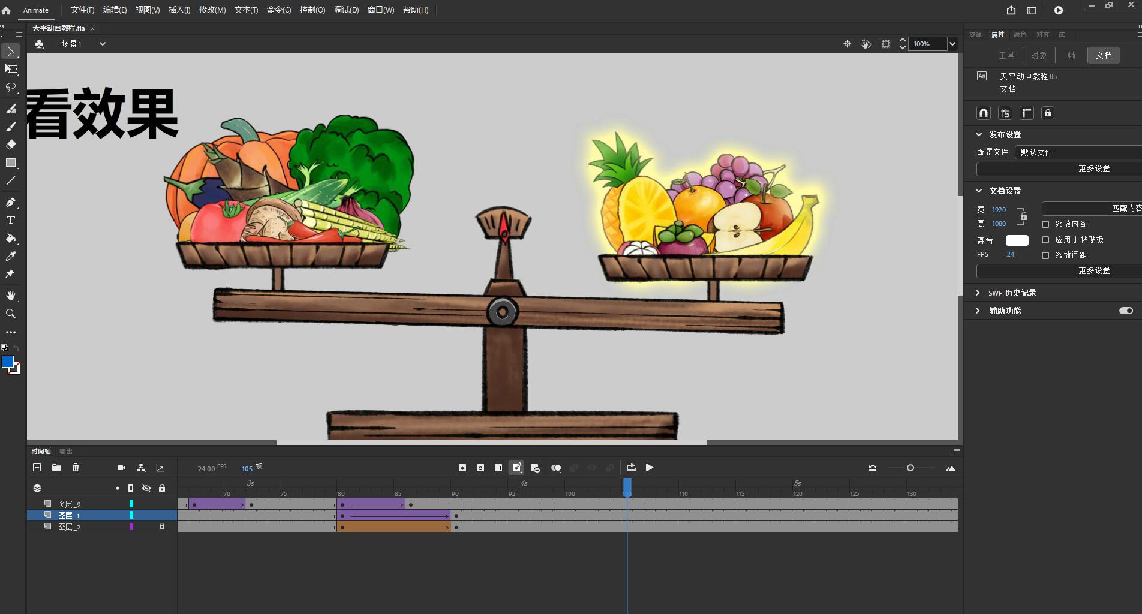Expand the 辅助功能 section
This screenshot has height=614, width=1142.
978,311
